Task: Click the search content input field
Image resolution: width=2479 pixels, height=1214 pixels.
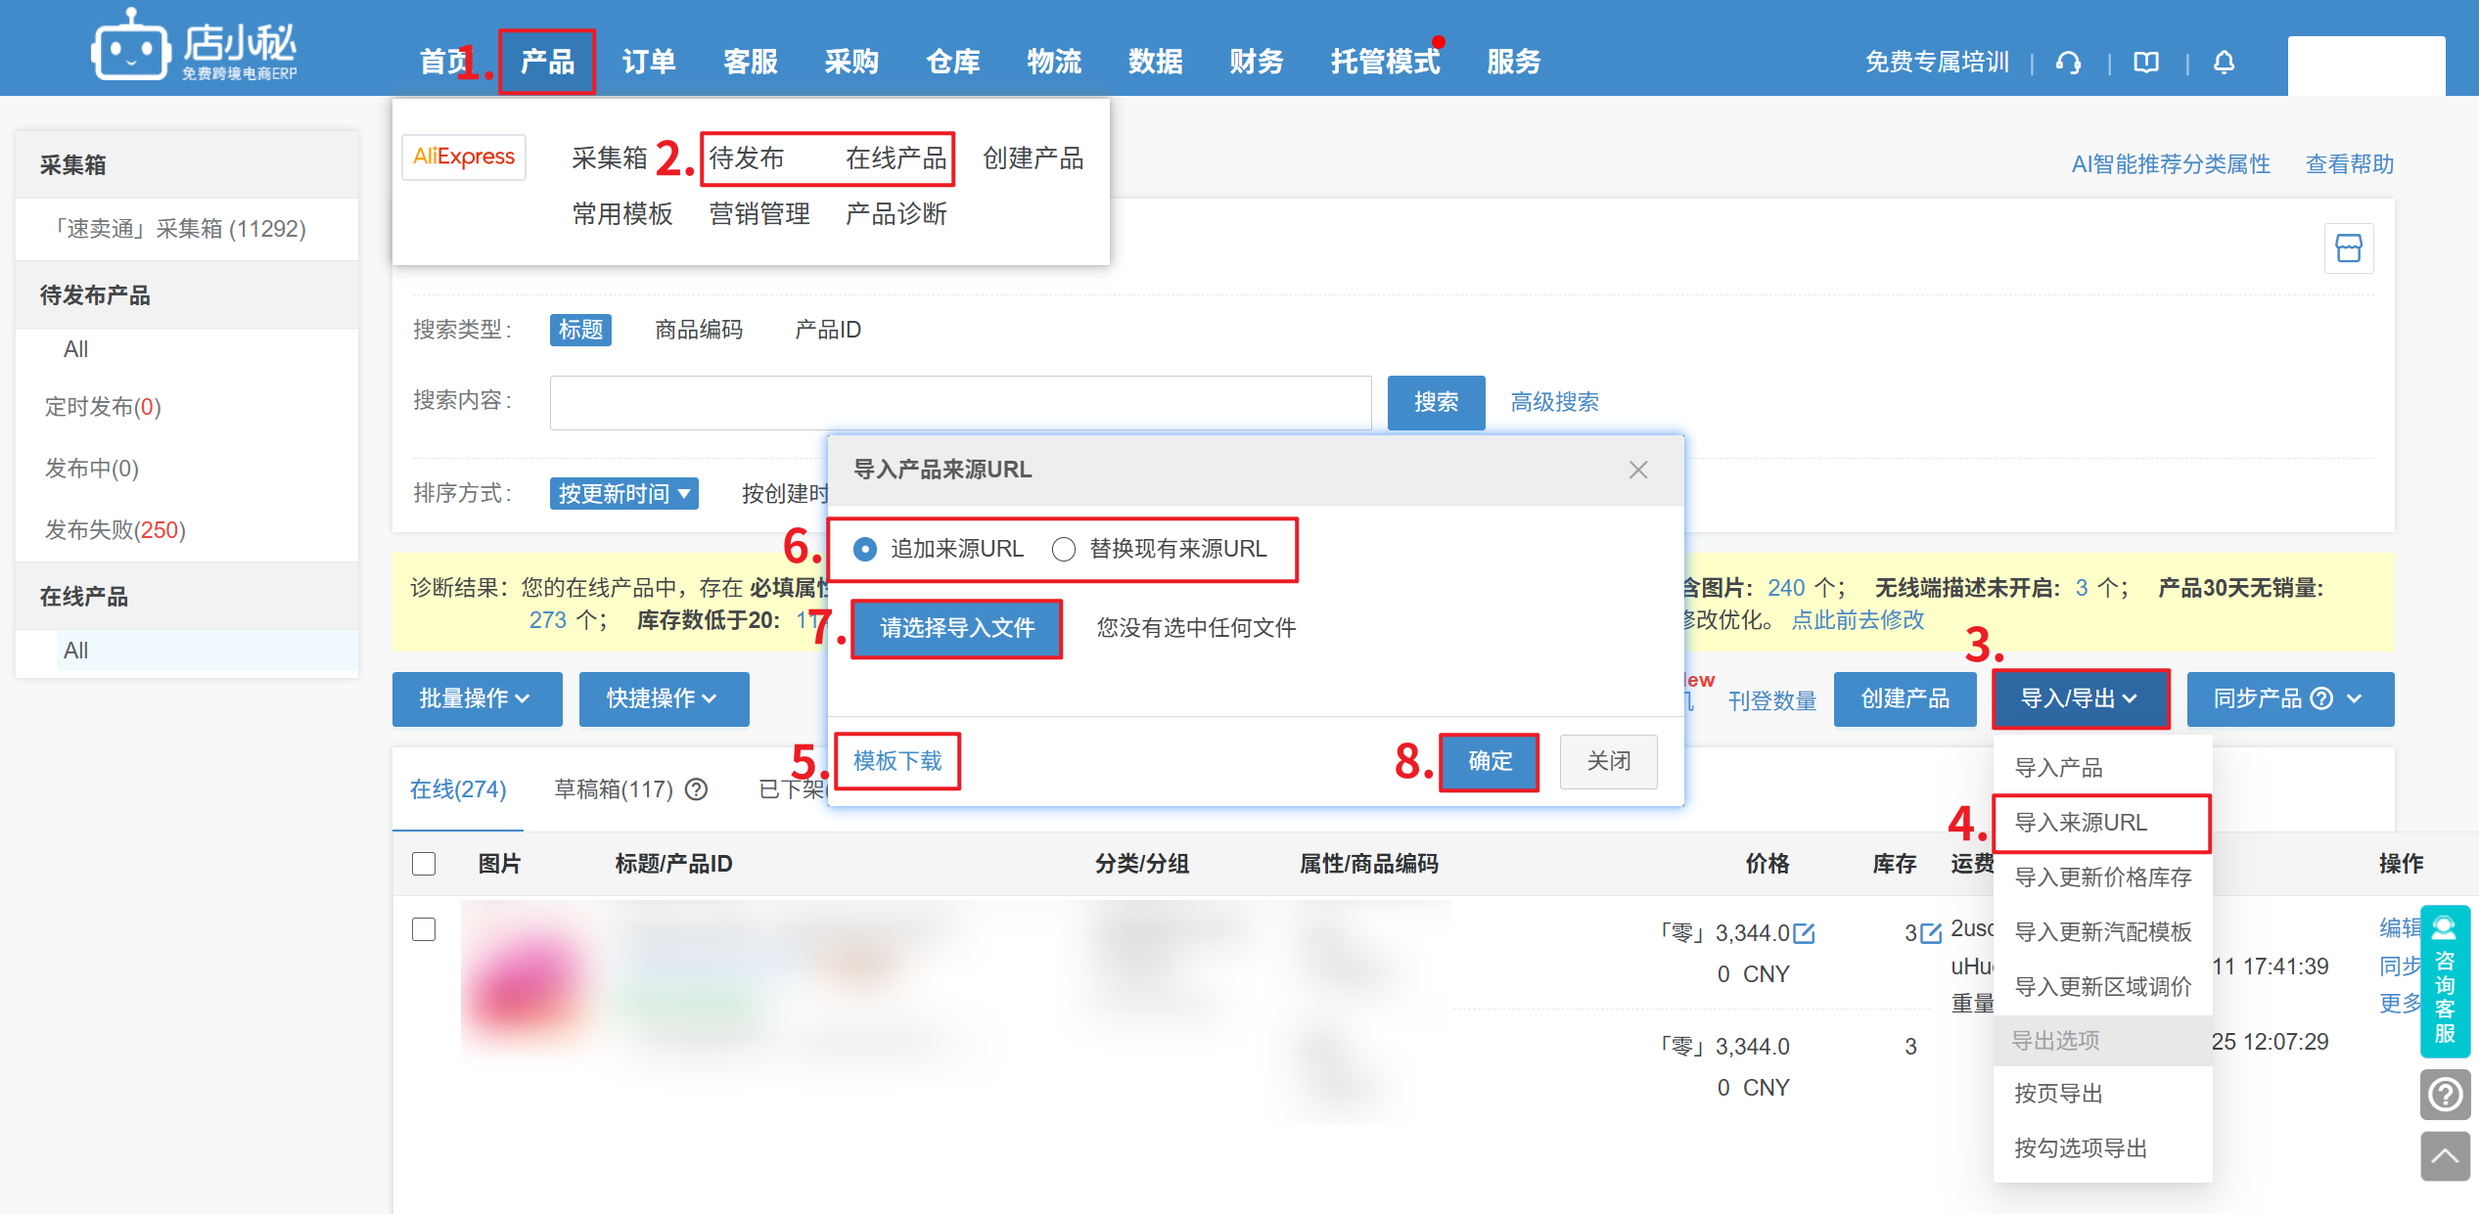Action: (959, 402)
